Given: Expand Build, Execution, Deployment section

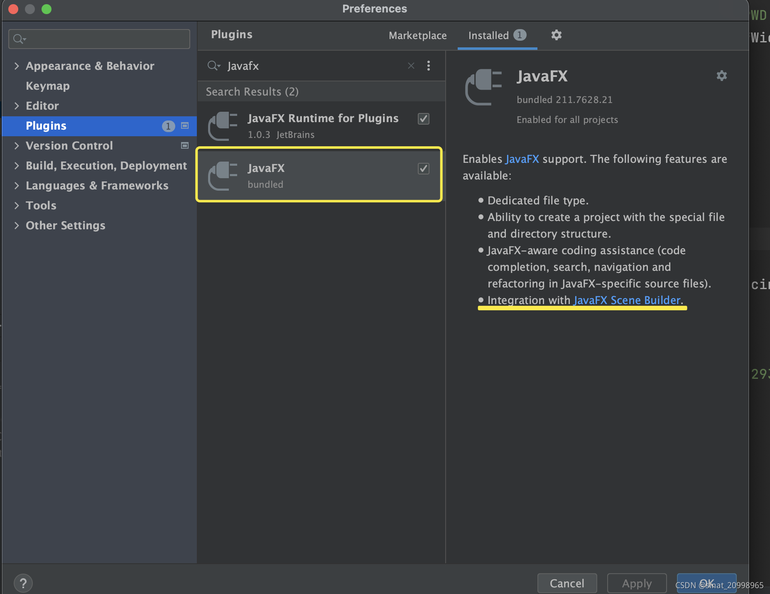Looking at the screenshot, I should pos(17,165).
